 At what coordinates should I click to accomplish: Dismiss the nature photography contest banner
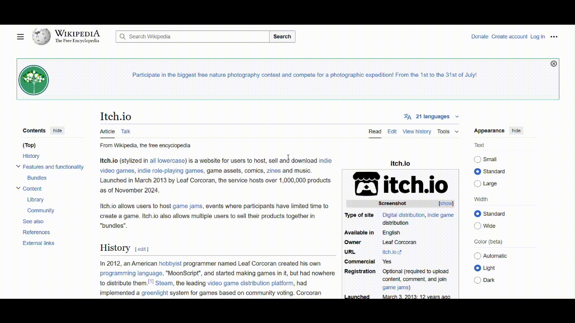pyautogui.click(x=553, y=64)
